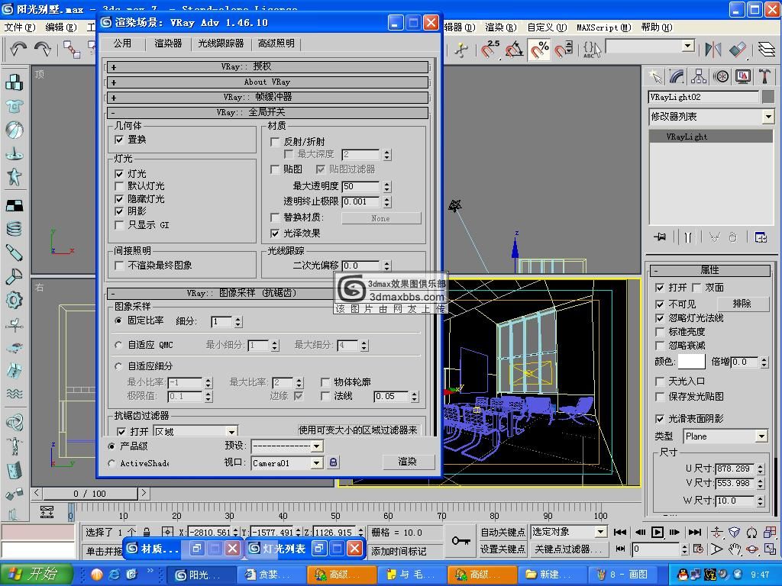Toggle the Percent Snap tool
Viewport: 782px width, 586px height.
click(539, 50)
